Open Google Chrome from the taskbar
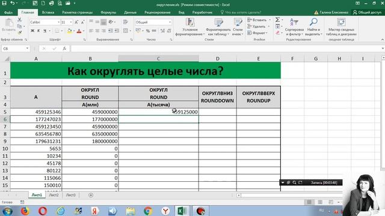The height and width of the screenshot is (216, 385). [x=148, y=211]
